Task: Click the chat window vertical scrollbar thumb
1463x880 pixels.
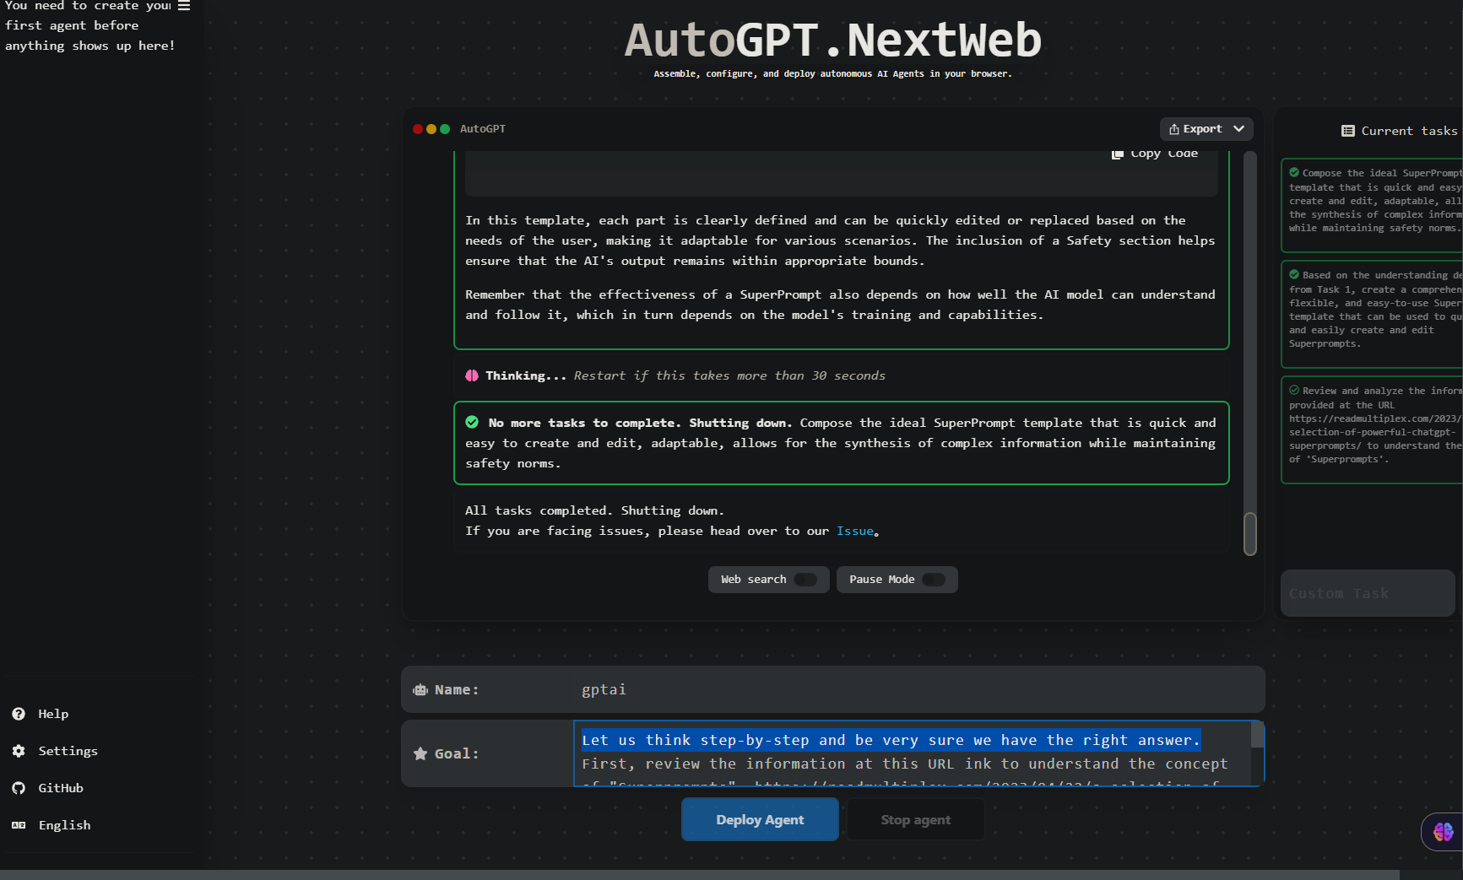Action: point(1250,533)
